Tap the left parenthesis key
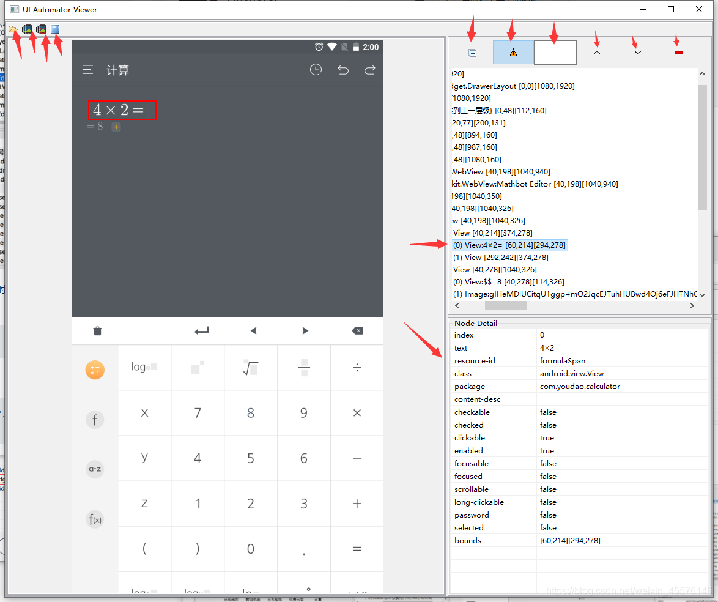The image size is (718, 602). click(x=145, y=549)
